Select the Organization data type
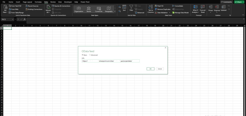 coord(79,9)
